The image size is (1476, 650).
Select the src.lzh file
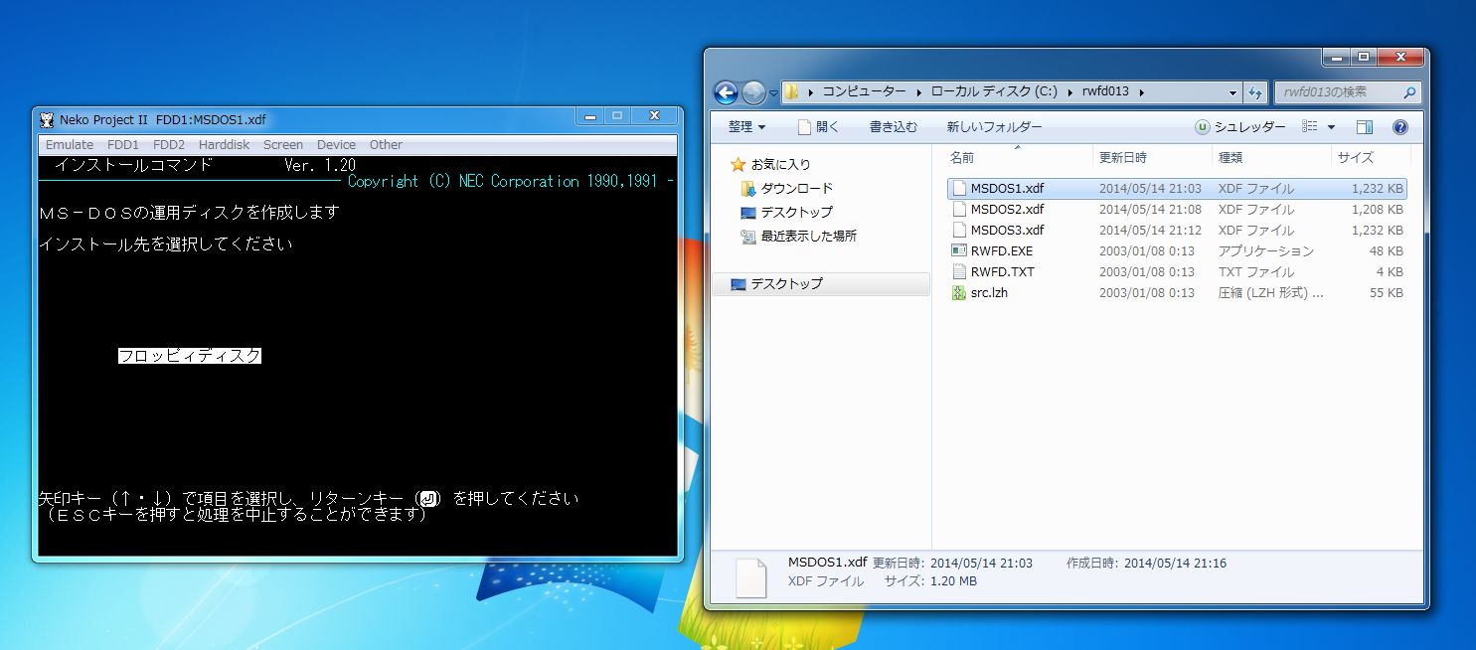click(1177, 292)
